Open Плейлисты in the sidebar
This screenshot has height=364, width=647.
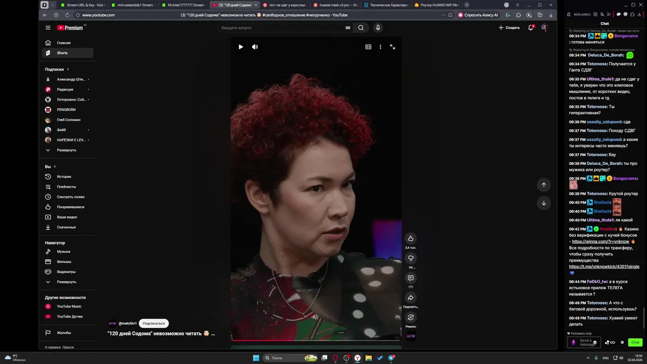[x=68, y=187]
